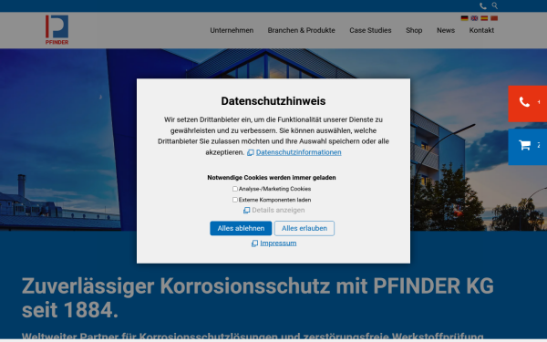Click Alles erlauben button

pos(304,228)
